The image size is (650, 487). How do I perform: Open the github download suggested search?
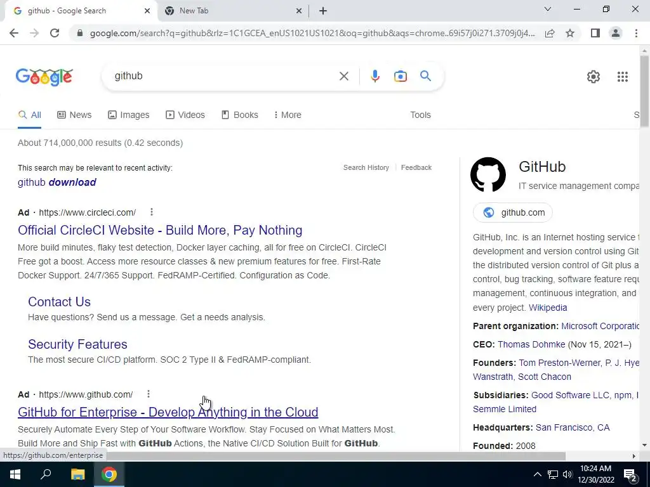point(56,182)
